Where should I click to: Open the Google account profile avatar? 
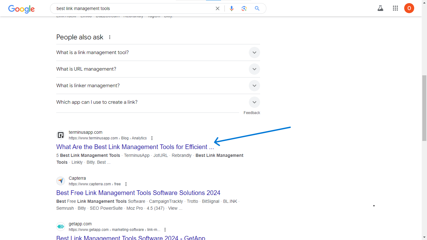(x=409, y=8)
